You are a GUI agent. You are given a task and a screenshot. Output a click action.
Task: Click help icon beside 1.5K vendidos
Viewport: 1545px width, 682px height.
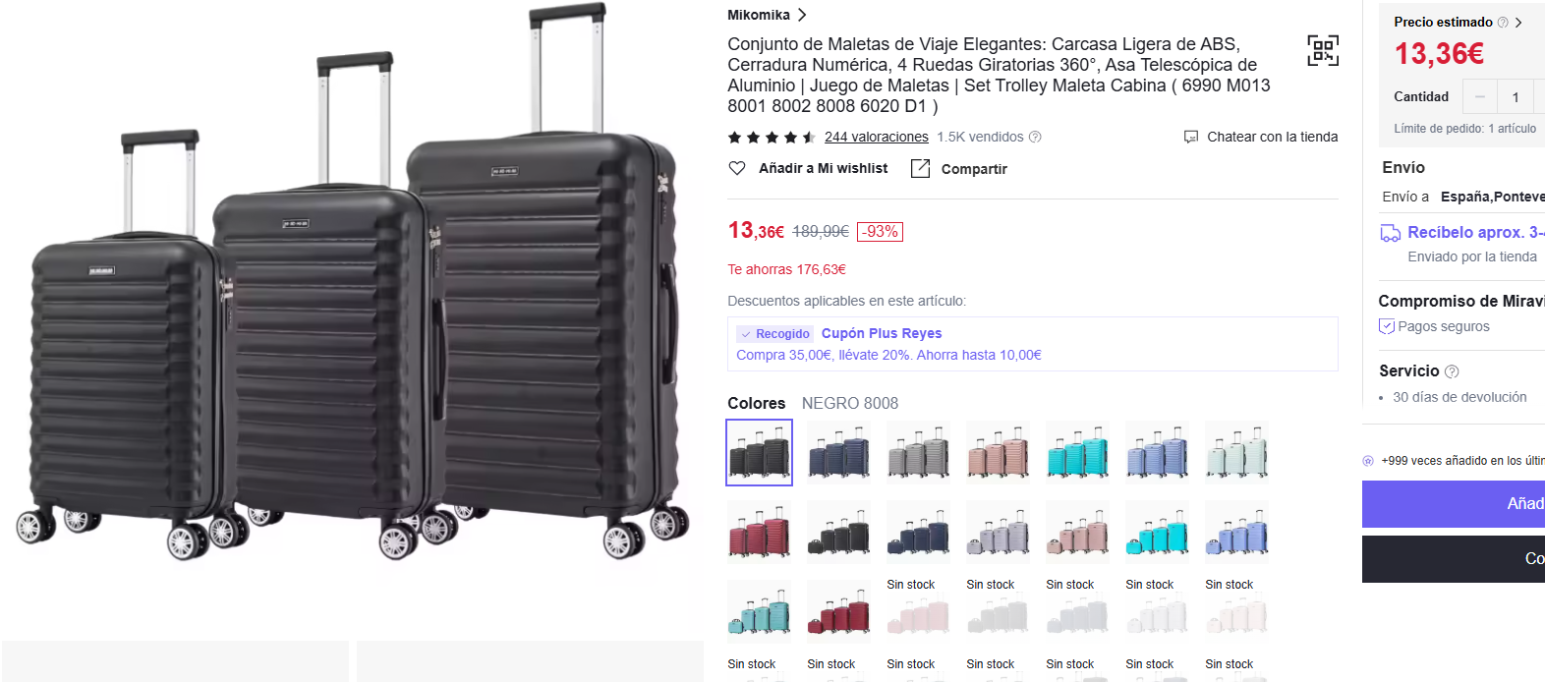pyautogui.click(x=1035, y=137)
